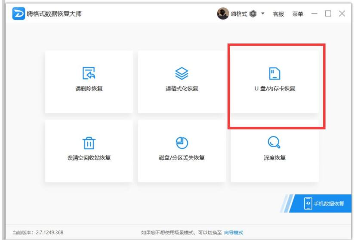This screenshot has height=240, width=354.
Task: Click the 深度恢复 magnifier icon
Action: (x=274, y=142)
